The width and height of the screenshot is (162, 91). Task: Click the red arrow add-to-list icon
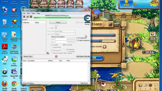click(x=48, y=53)
